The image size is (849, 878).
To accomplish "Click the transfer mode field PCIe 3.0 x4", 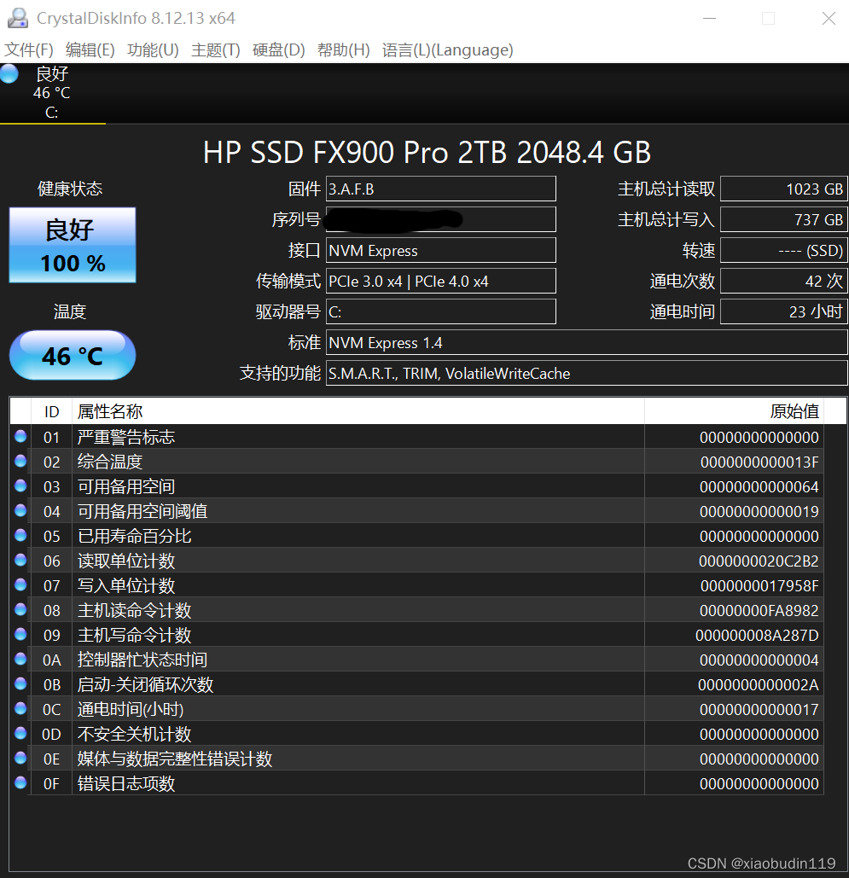I will 441,281.
